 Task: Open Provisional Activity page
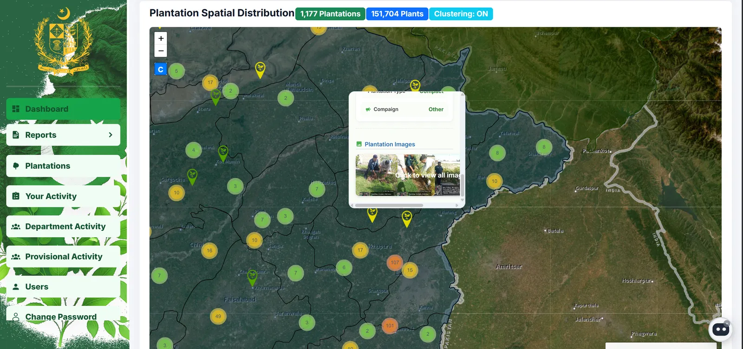(x=63, y=256)
